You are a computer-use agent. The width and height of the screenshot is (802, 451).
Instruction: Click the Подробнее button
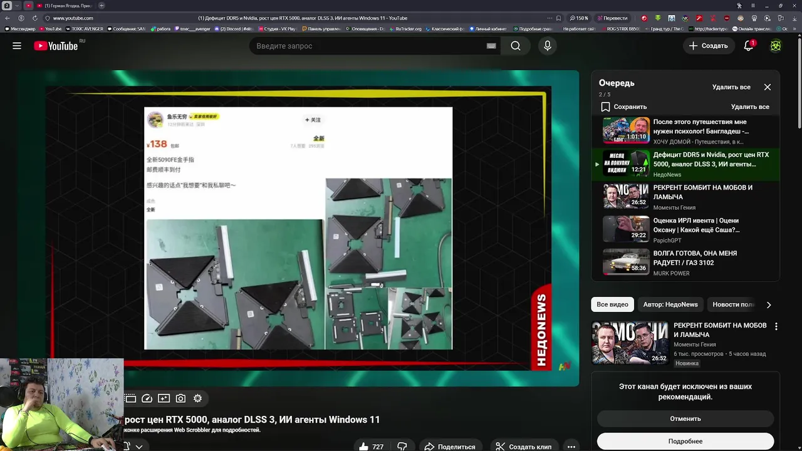pyautogui.click(x=685, y=441)
